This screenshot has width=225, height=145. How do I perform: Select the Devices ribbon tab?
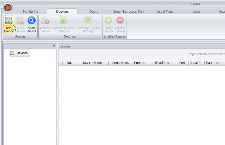coord(62,11)
